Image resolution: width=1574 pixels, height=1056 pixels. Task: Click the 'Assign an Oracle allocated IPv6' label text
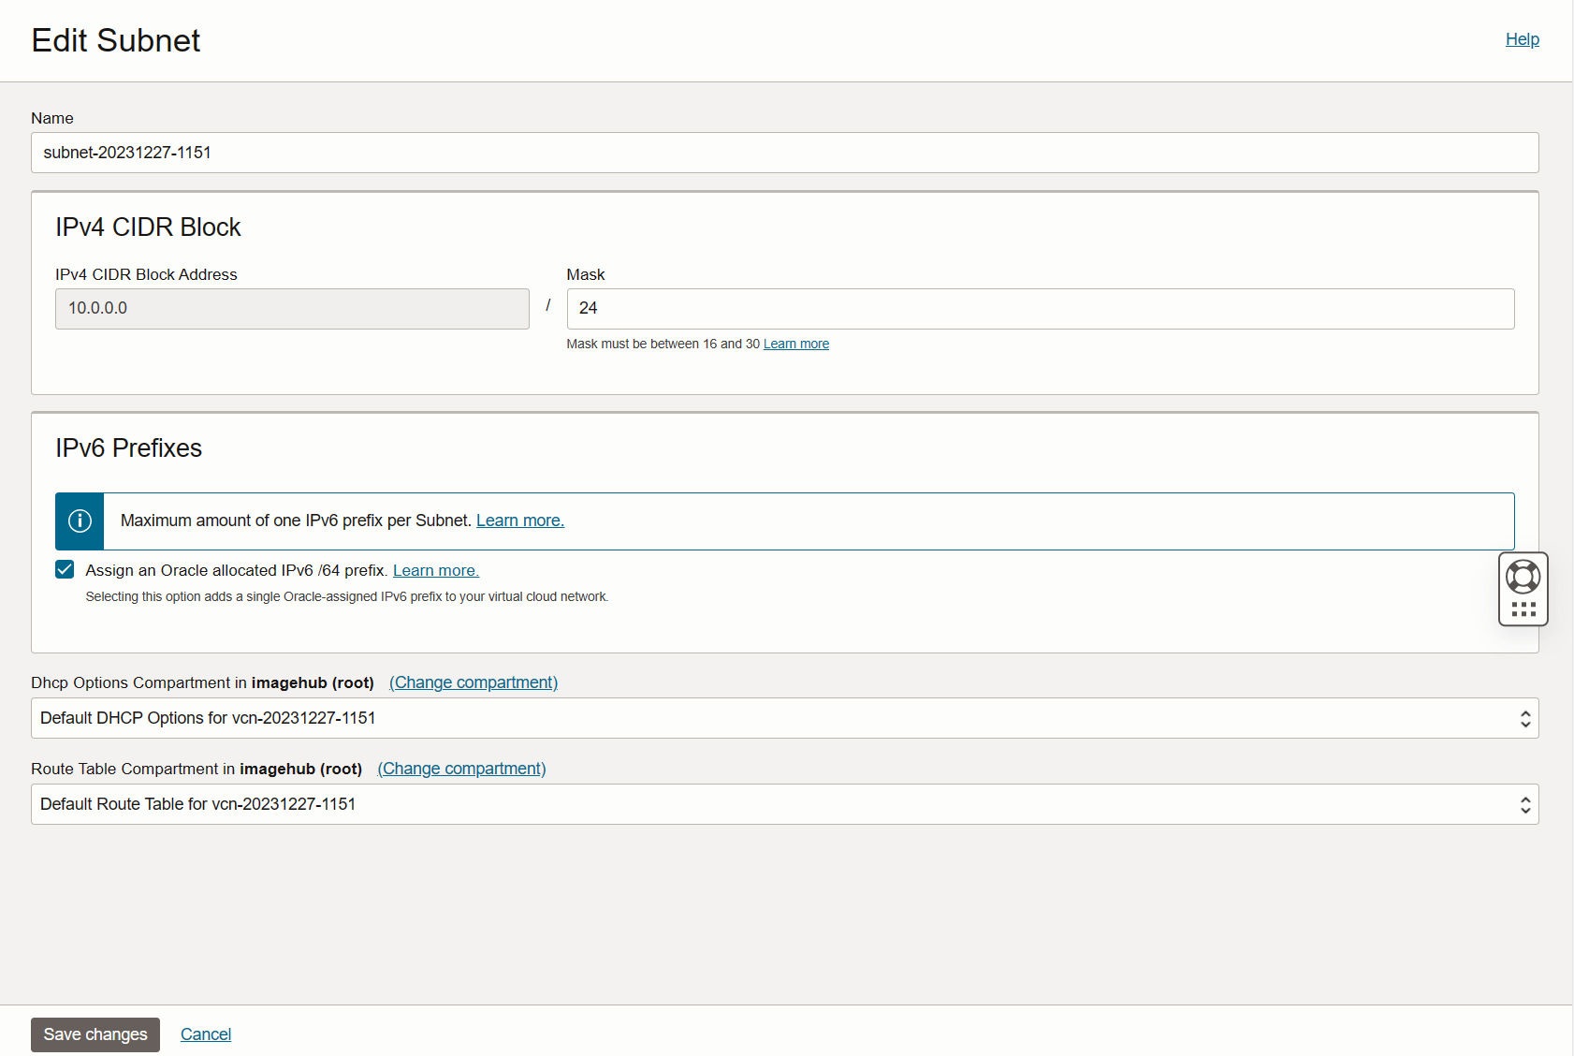[235, 570]
